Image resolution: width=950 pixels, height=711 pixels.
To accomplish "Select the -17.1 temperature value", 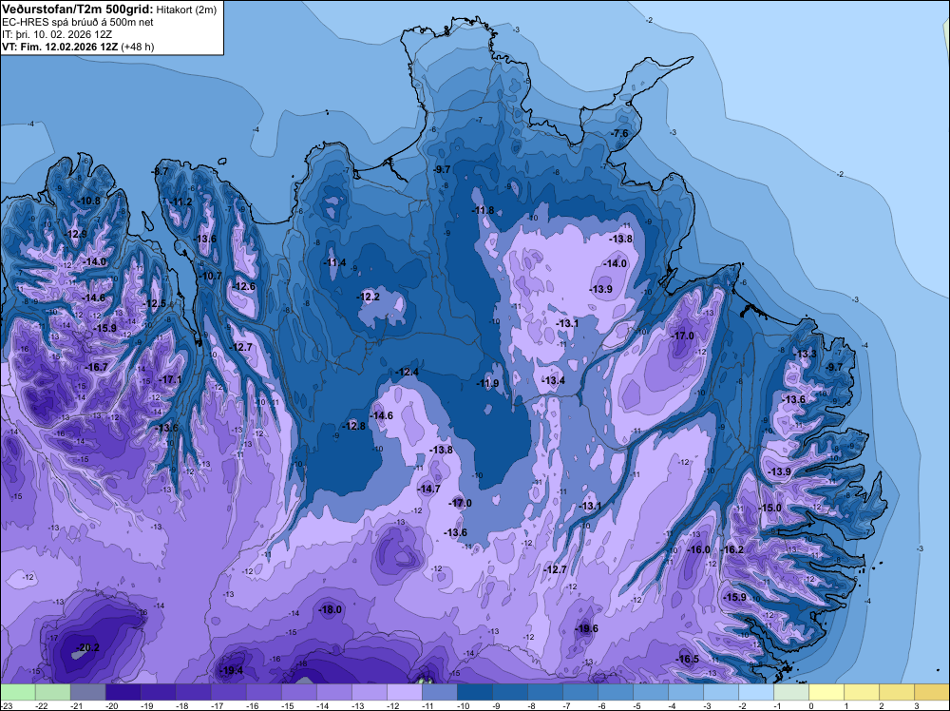I will (170, 379).
